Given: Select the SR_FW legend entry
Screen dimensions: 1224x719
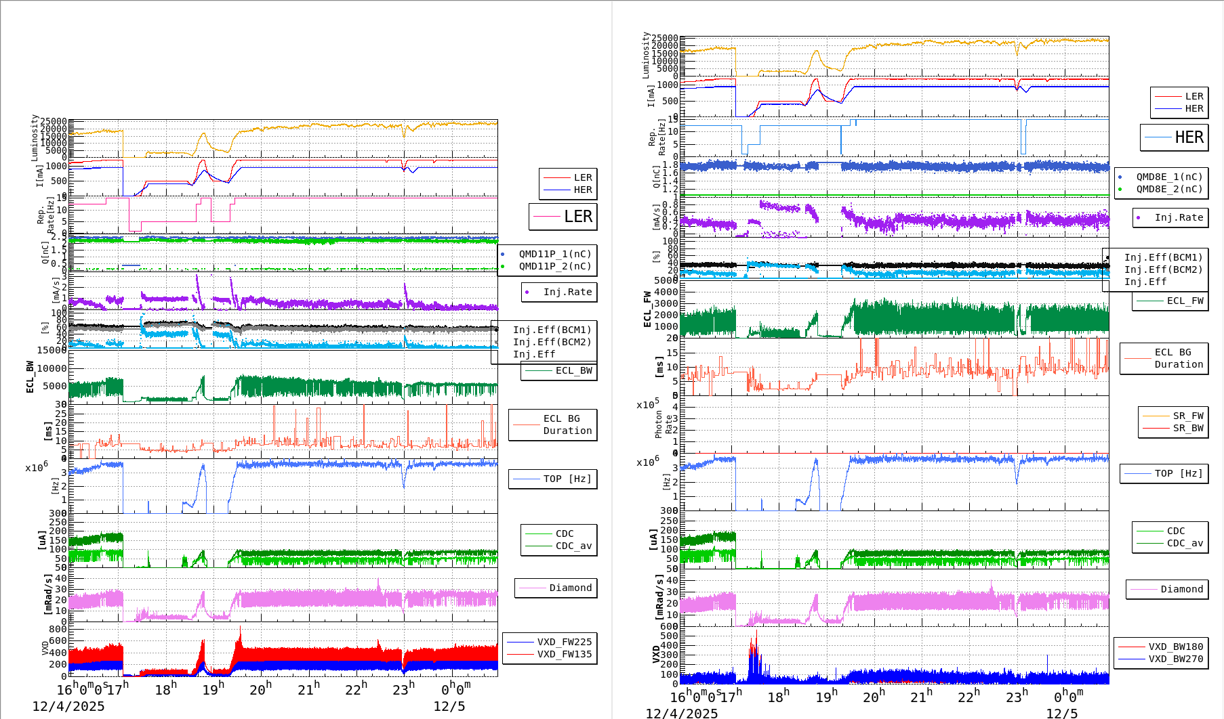Looking at the screenshot, I should coord(1173,416).
